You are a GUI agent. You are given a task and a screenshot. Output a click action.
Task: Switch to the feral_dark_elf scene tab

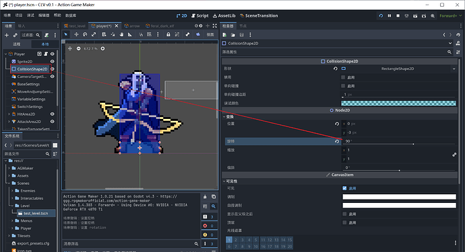coord(160,26)
